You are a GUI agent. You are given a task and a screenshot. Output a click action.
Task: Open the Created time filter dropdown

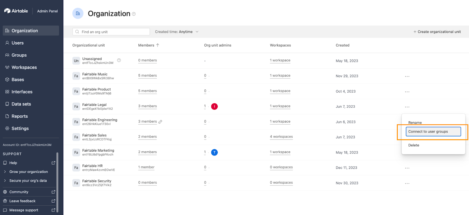(177, 32)
